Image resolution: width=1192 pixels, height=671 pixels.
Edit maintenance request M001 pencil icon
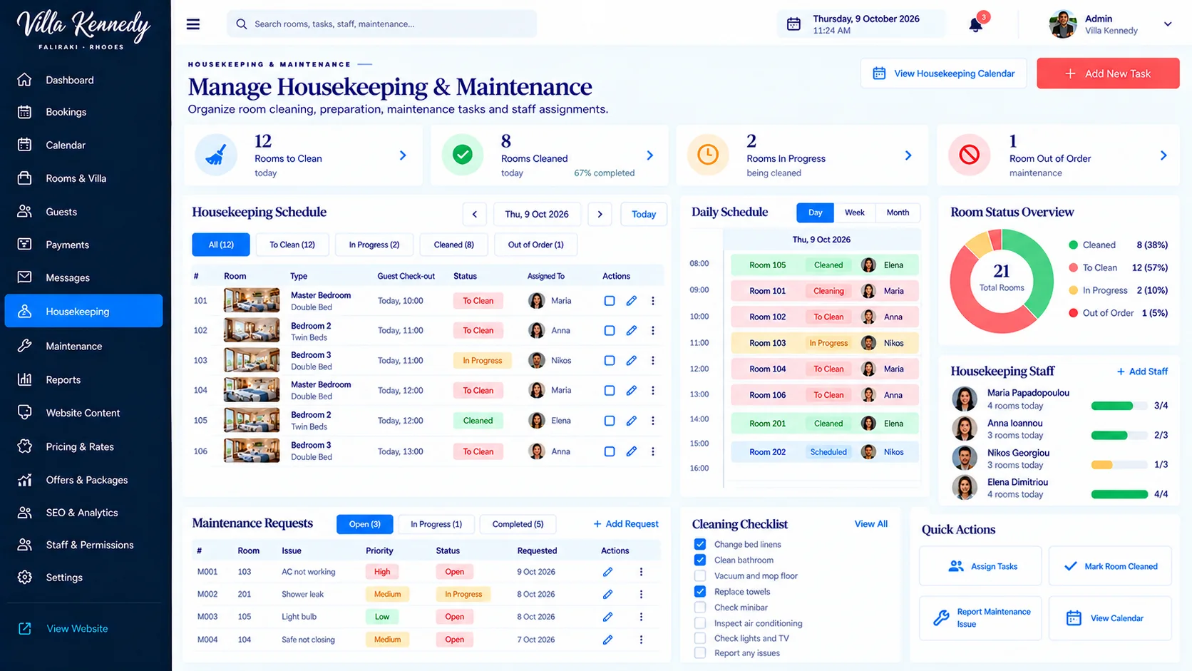(607, 572)
